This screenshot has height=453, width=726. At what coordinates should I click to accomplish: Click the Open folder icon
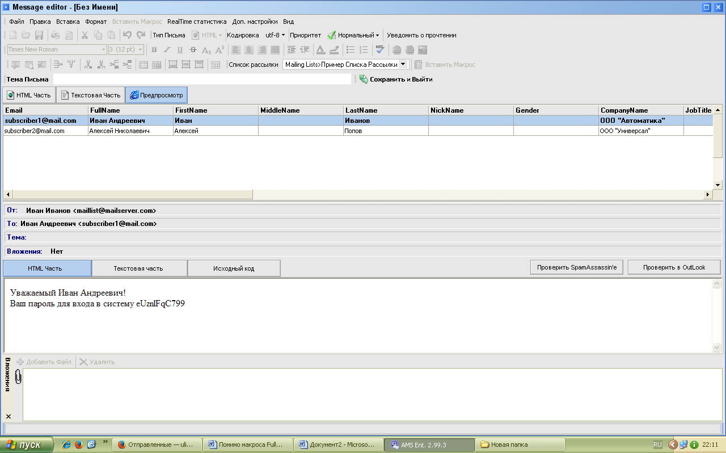pos(26,35)
